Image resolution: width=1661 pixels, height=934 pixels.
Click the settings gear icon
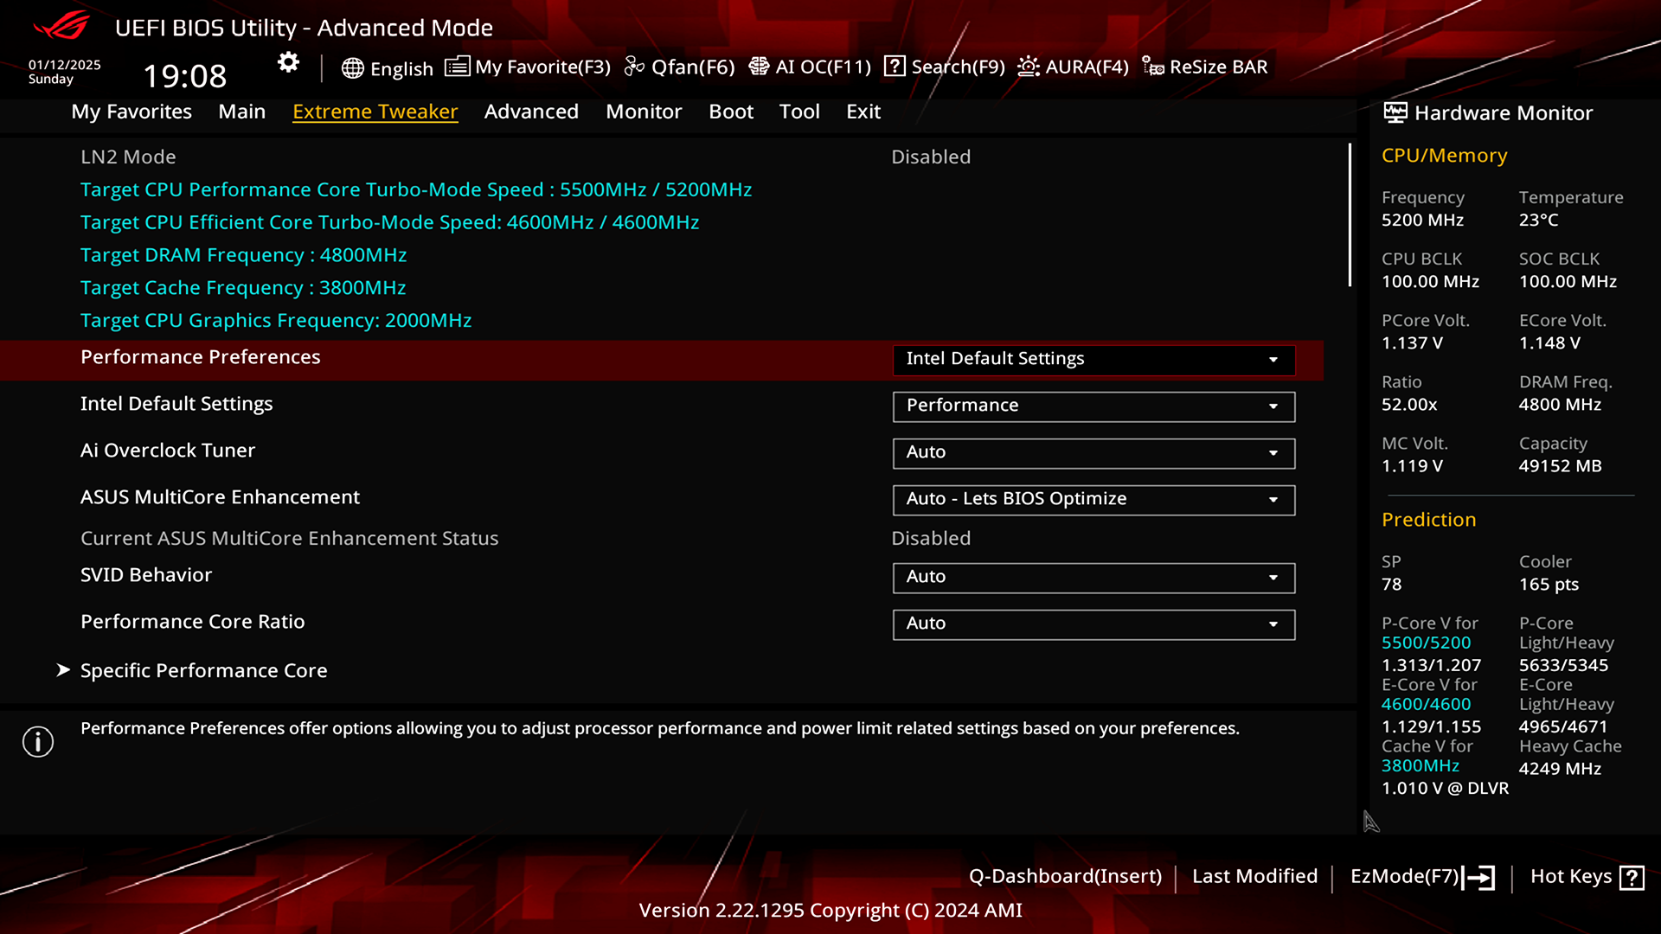pyautogui.click(x=288, y=62)
